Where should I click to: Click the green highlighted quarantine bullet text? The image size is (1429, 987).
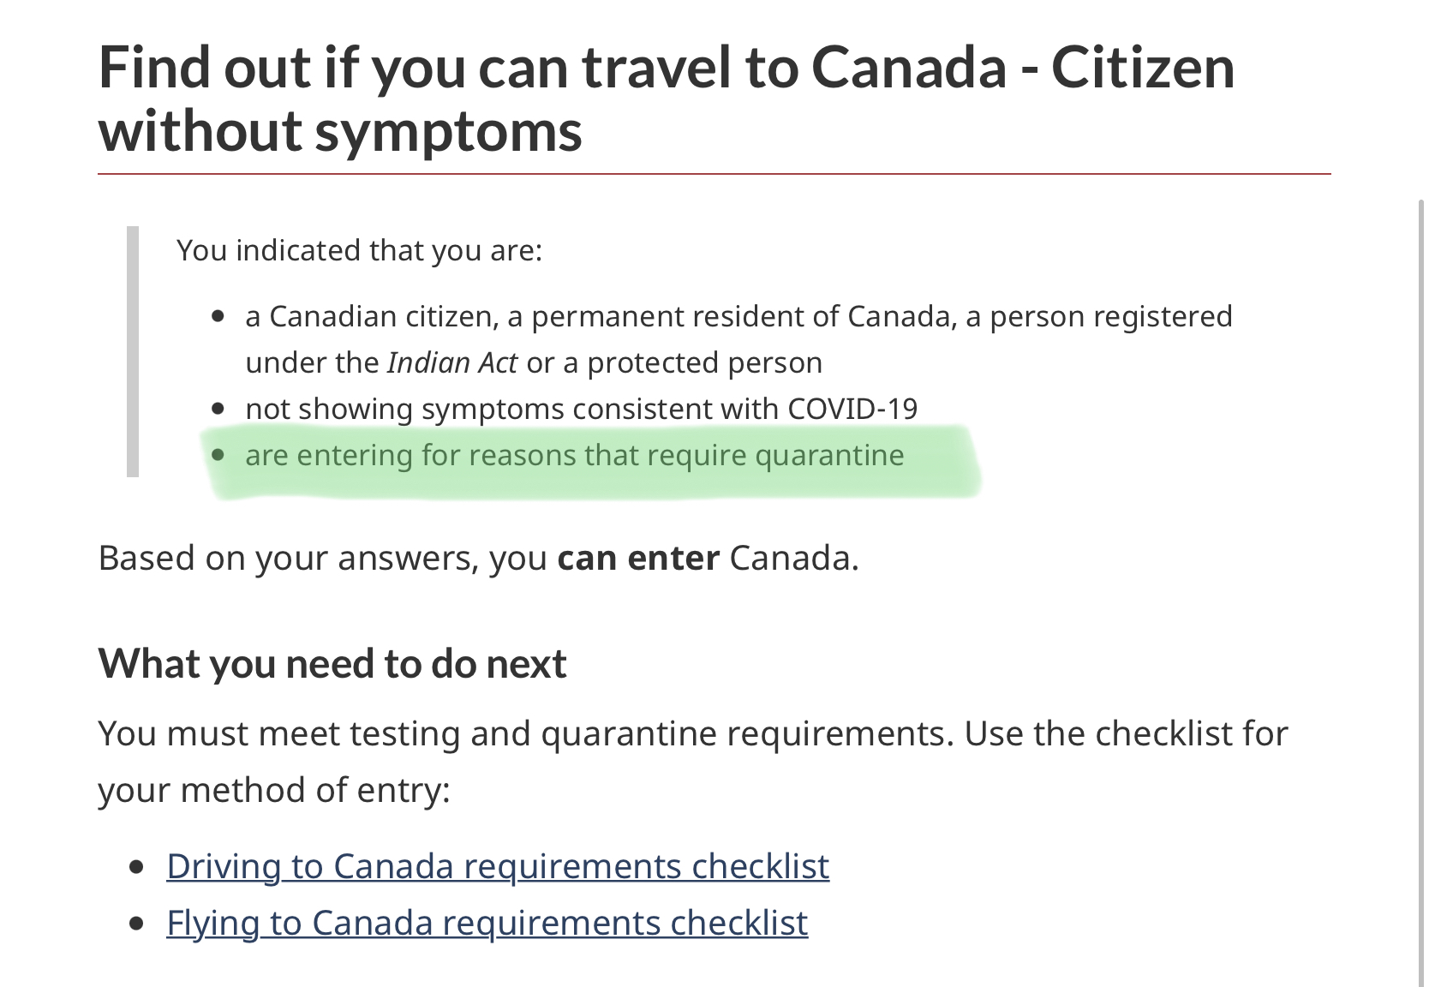coord(575,455)
